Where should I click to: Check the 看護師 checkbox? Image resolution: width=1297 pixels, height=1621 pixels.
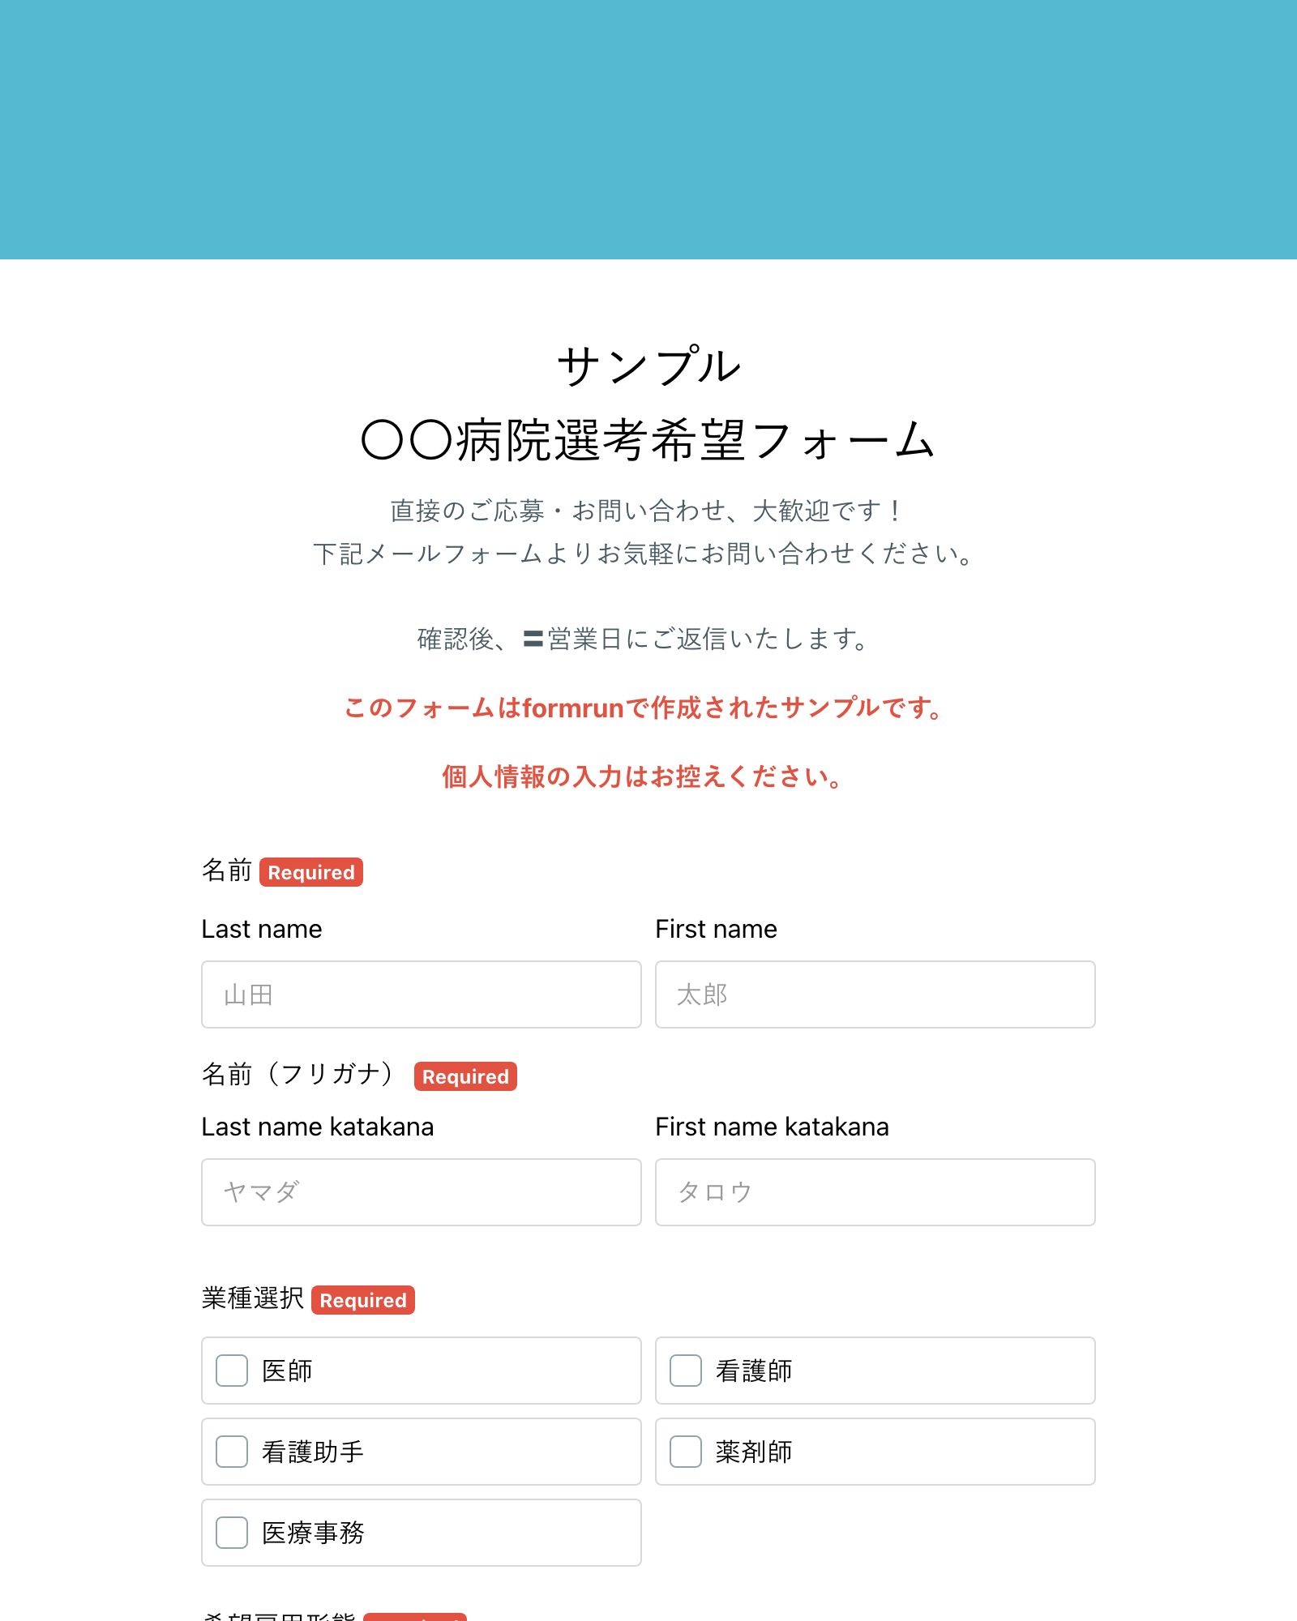[684, 1371]
